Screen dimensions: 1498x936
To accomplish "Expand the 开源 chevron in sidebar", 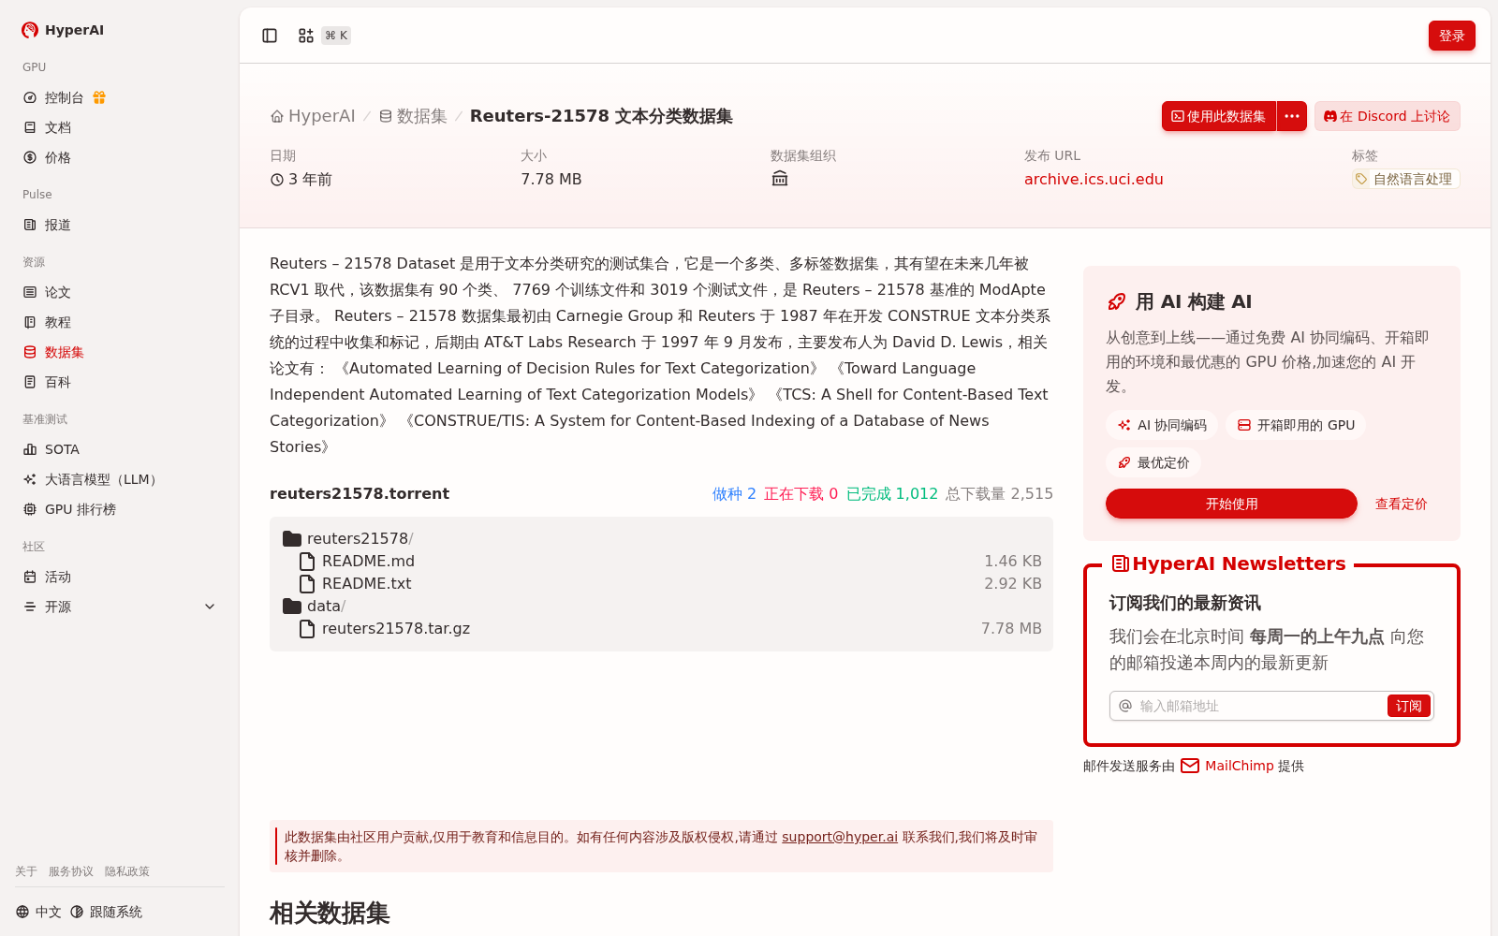I will 210,607.
